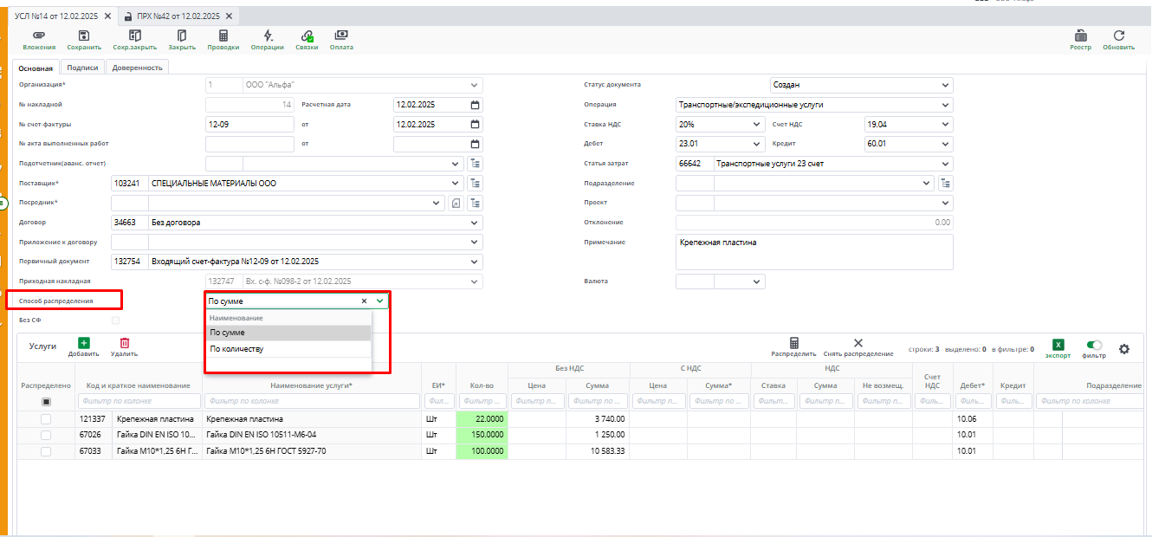The width and height of the screenshot is (1152, 537).
Task: Open the Статус документа dropdown
Action: pos(944,86)
